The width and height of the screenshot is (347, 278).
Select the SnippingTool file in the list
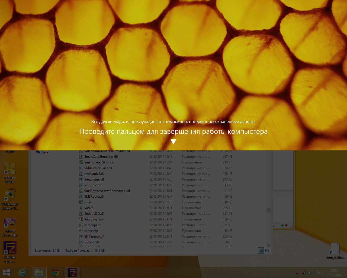point(94,219)
